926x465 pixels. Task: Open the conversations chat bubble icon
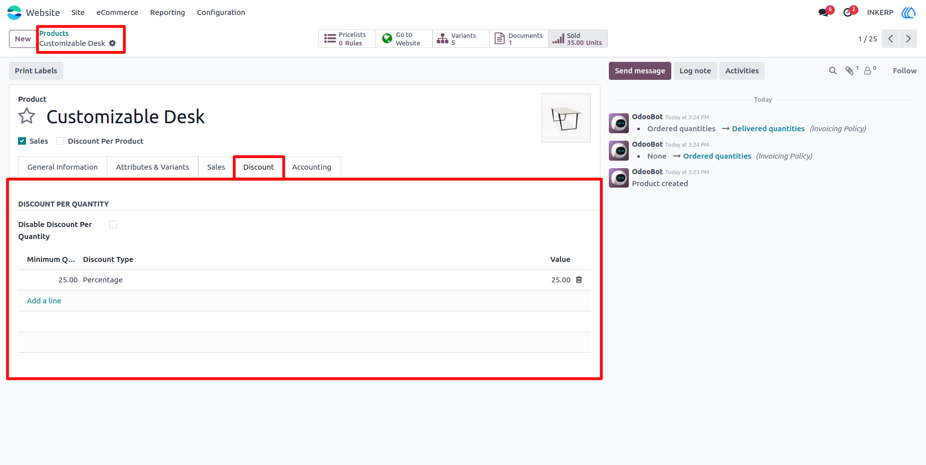[824, 12]
